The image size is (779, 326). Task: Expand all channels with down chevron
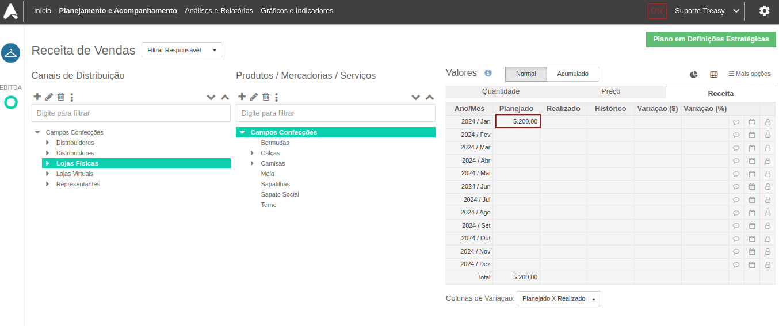(x=211, y=98)
